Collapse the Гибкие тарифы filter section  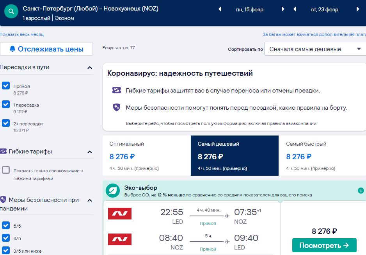pos(90,152)
